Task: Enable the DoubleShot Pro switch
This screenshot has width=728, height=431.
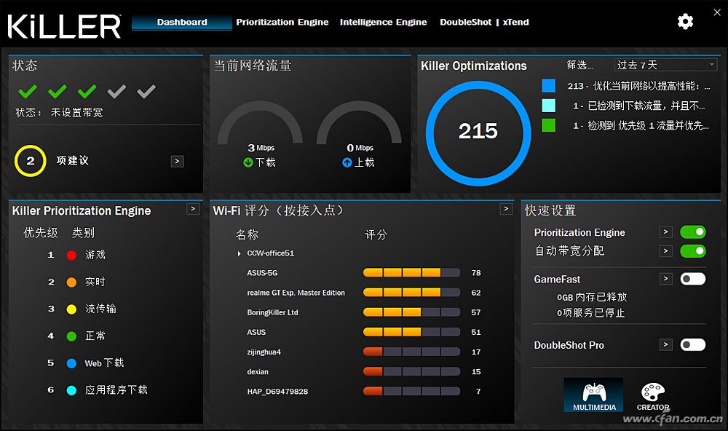Action: [x=693, y=344]
